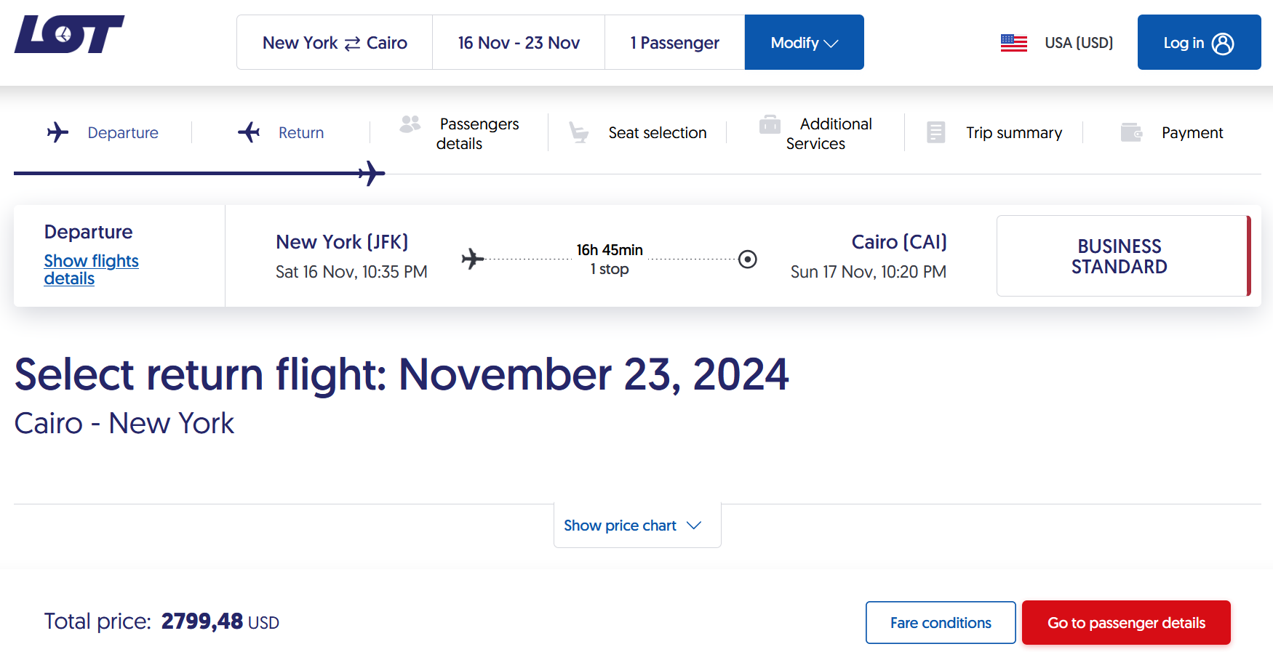Go to the Departure step tab
The width and height of the screenshot is (1273, 652).
click(103, 132)
